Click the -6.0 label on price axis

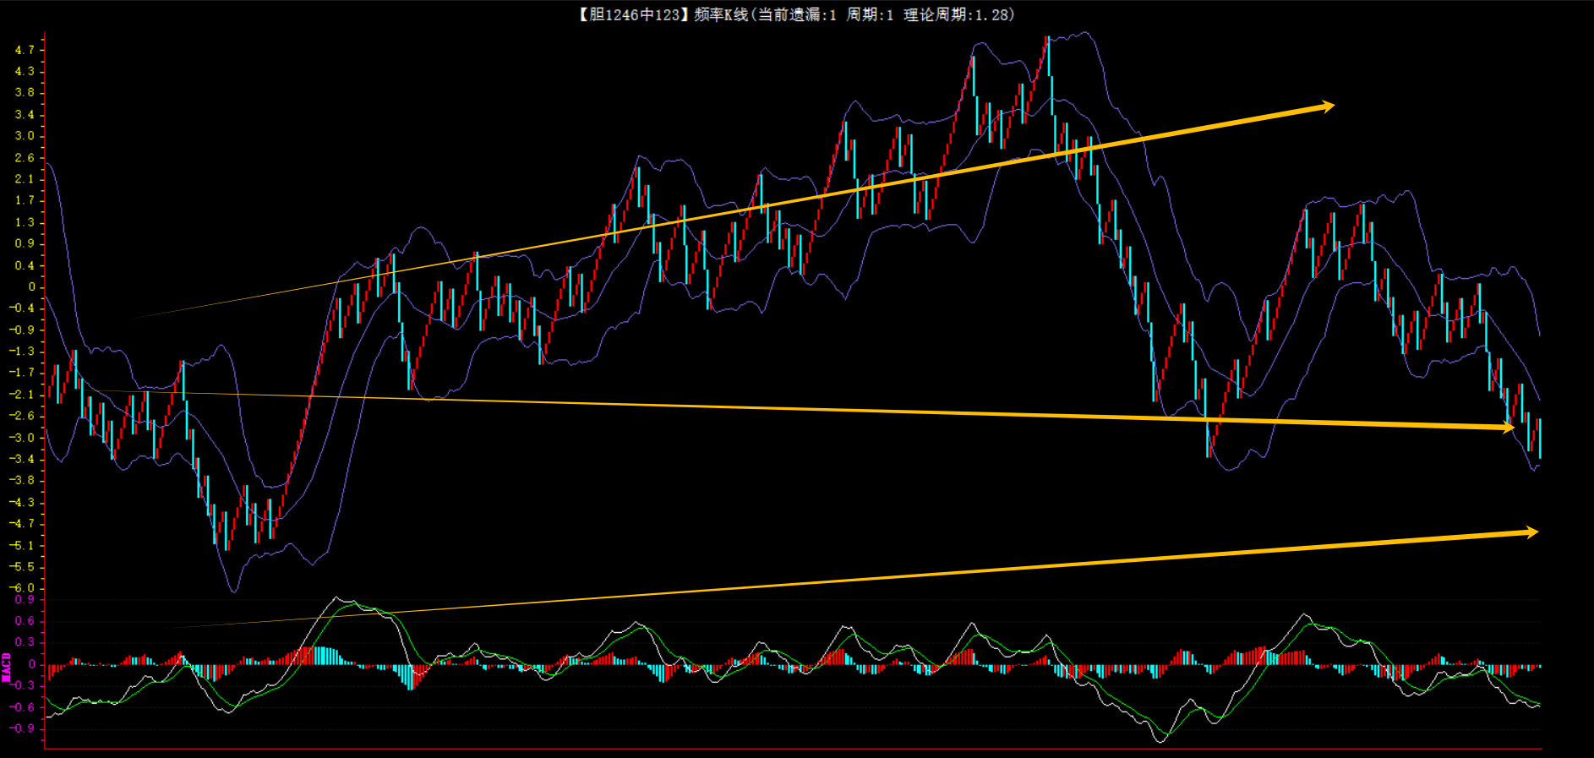point(23,588)
